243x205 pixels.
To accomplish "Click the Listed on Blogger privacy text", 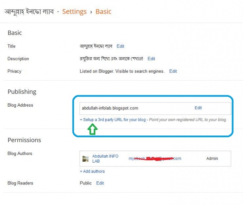I will click(122, 71).
